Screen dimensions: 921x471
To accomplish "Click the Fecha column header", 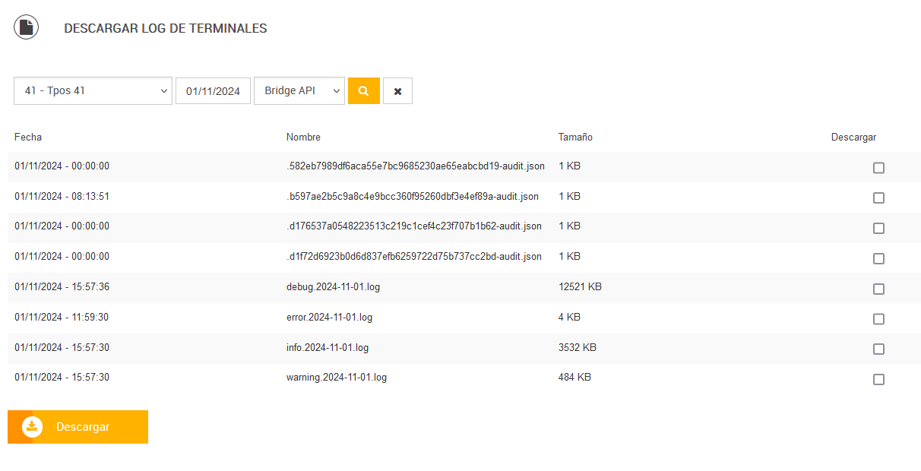I will pyautogui.click(x=28, y=138).
